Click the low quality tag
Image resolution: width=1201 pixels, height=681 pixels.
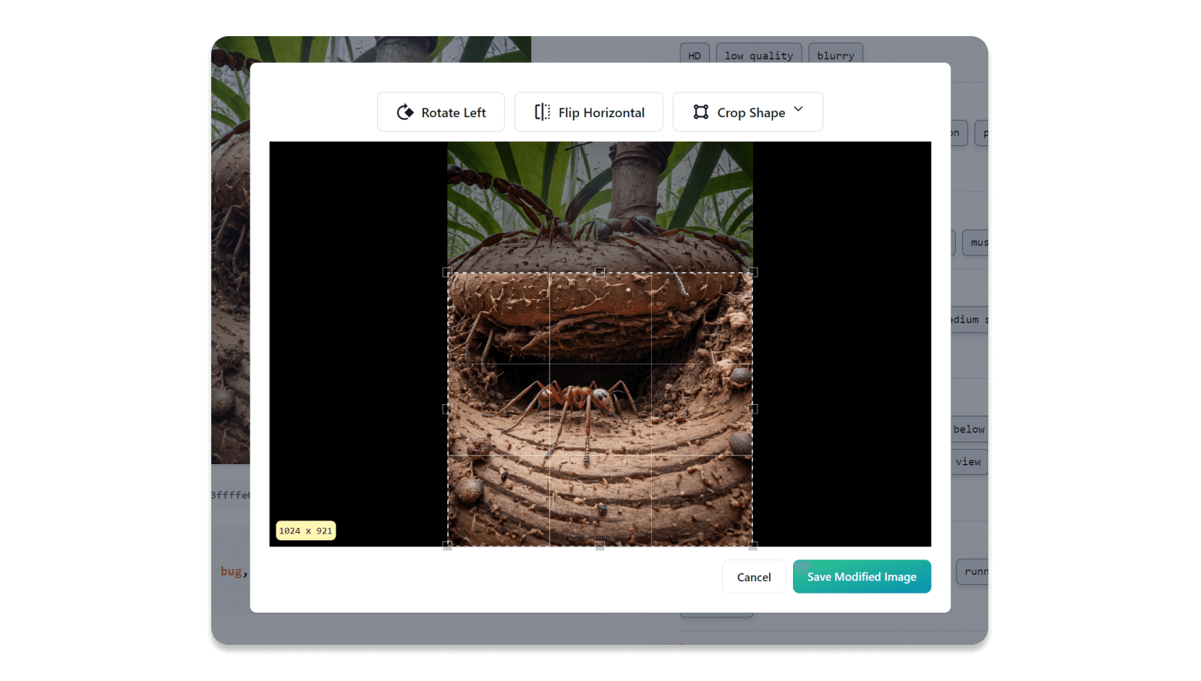(x=758, y=55)
